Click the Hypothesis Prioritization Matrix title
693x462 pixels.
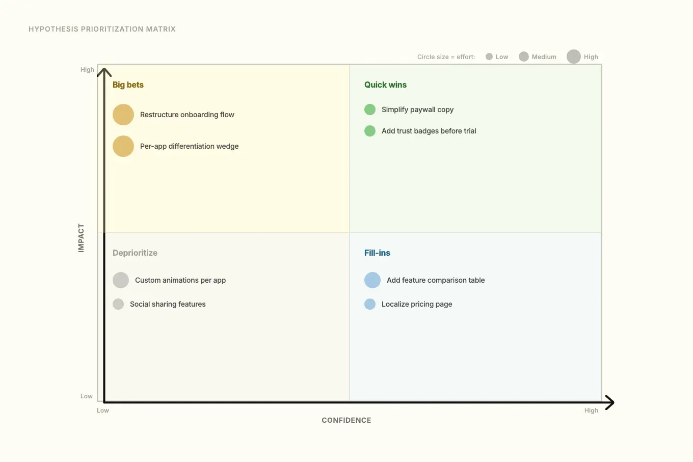[102, 29]
